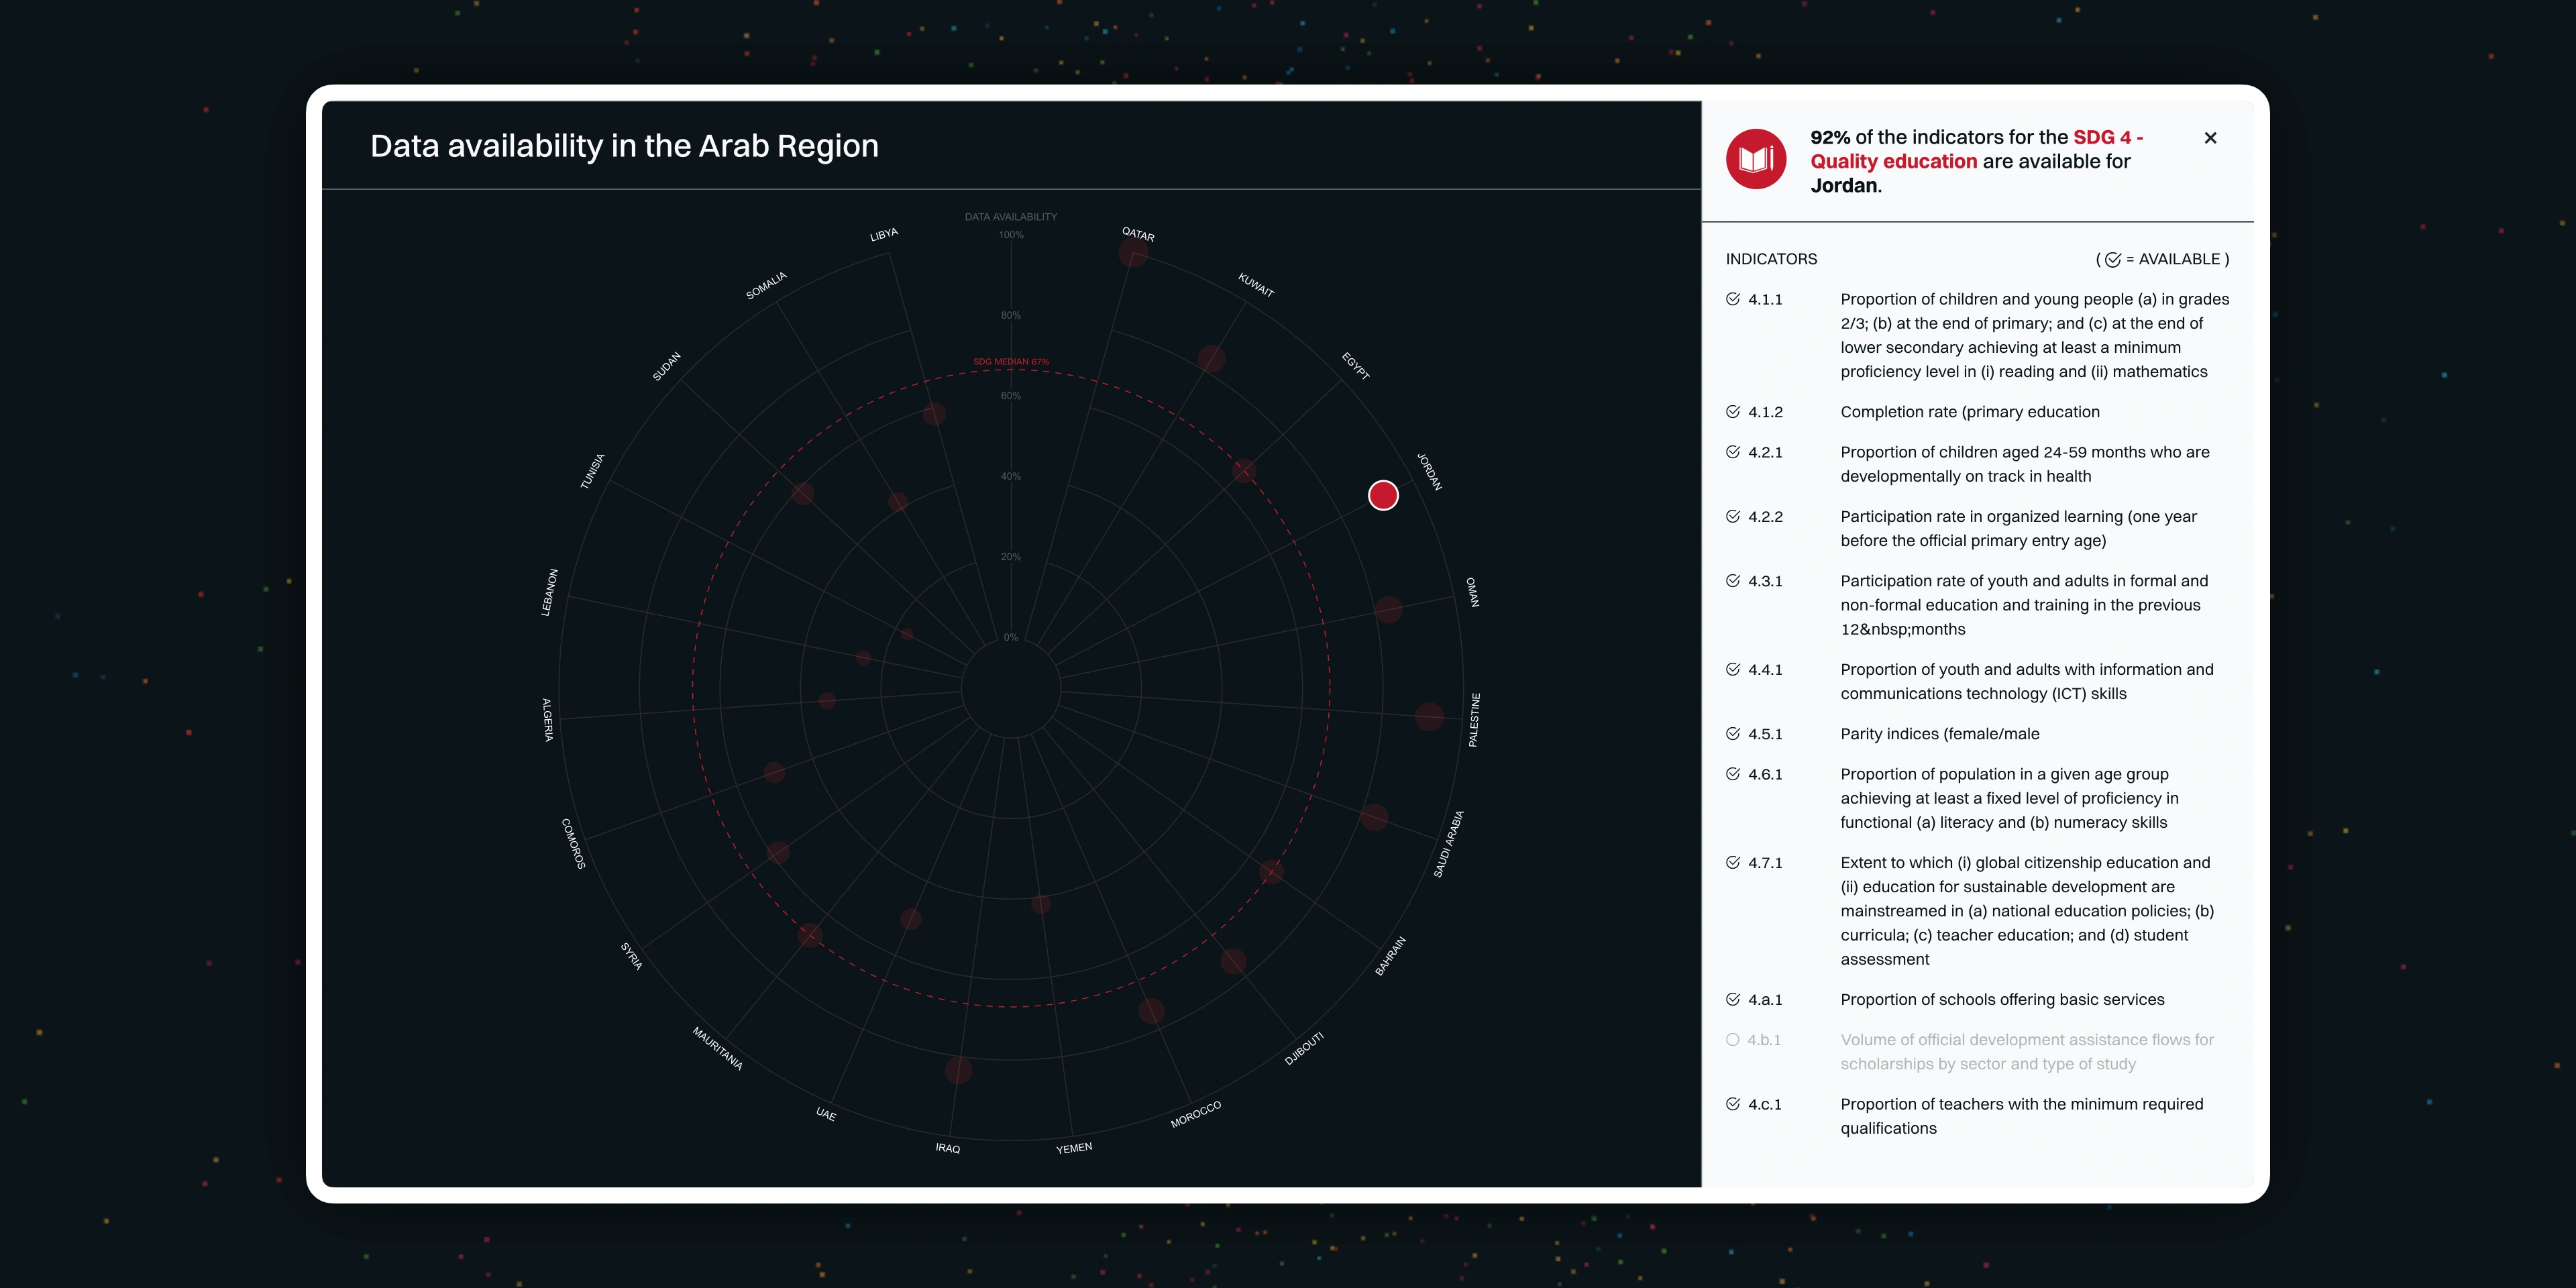Click the 4.c.1 indicator checkmark
The image size is (2576, 1288).
pos(1733,1104)
